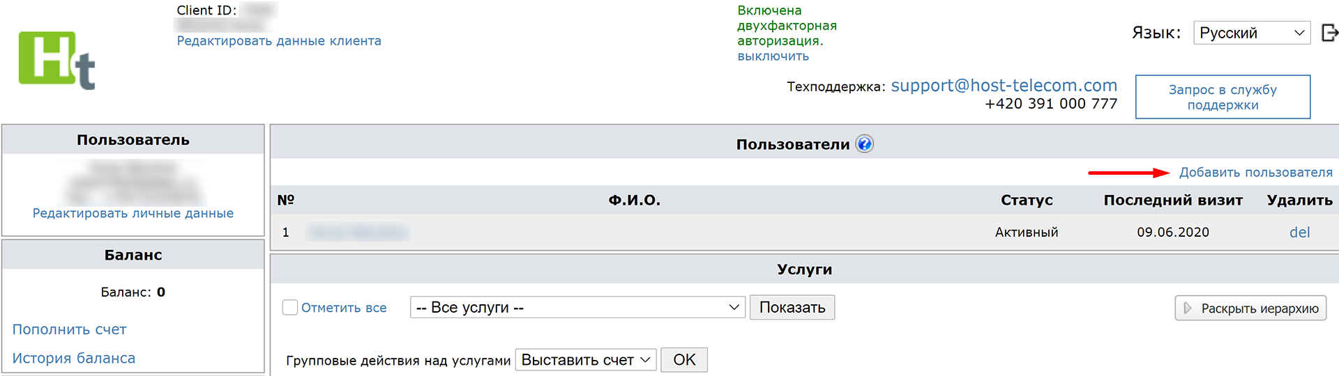Click the Услуги section header
Viewport: 1339px width, 376px height.
click(x=805, y=269)
